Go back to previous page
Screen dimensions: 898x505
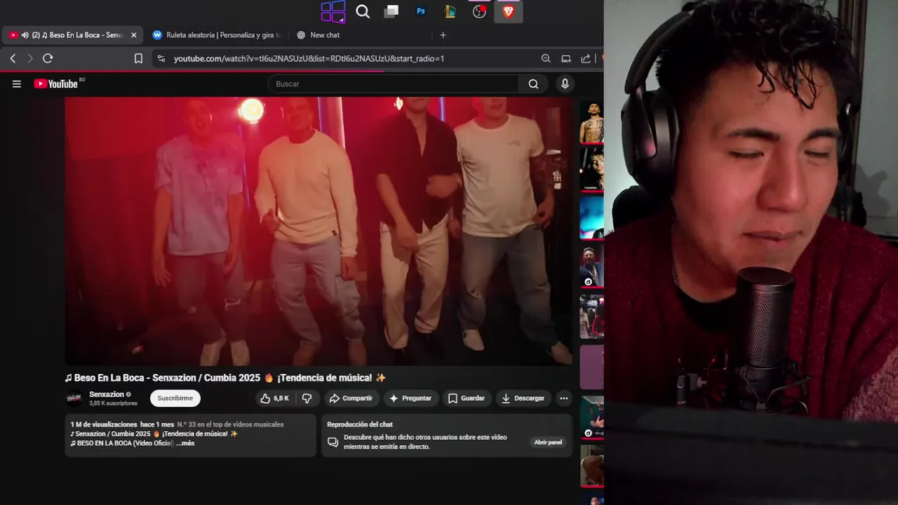tap(13, 59)
